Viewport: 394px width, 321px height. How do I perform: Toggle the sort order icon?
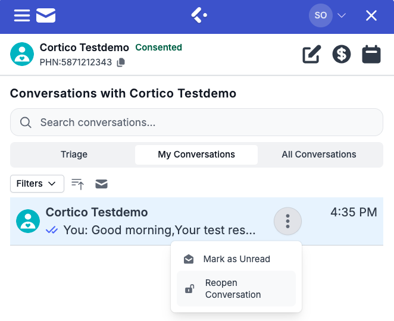point(78,184)
